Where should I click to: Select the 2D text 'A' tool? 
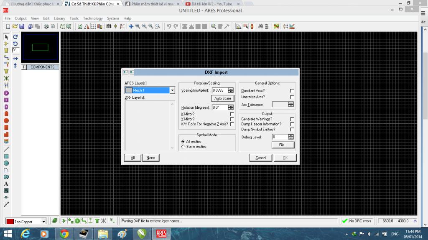pyautogui.click(x=6, y=184)
